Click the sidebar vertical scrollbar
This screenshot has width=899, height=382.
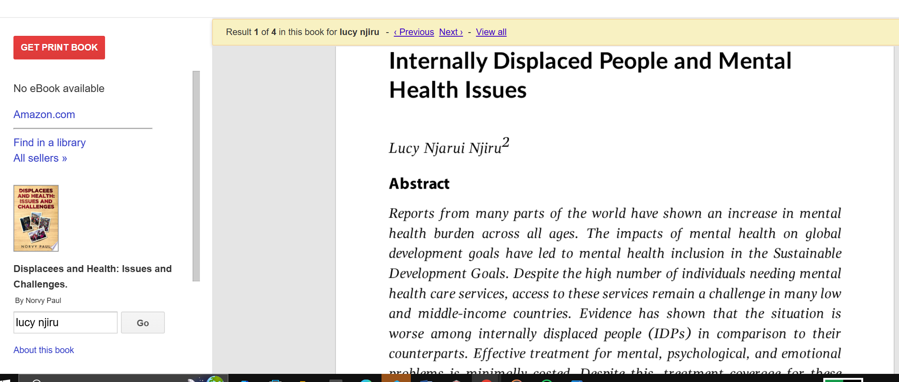[196, 175]
